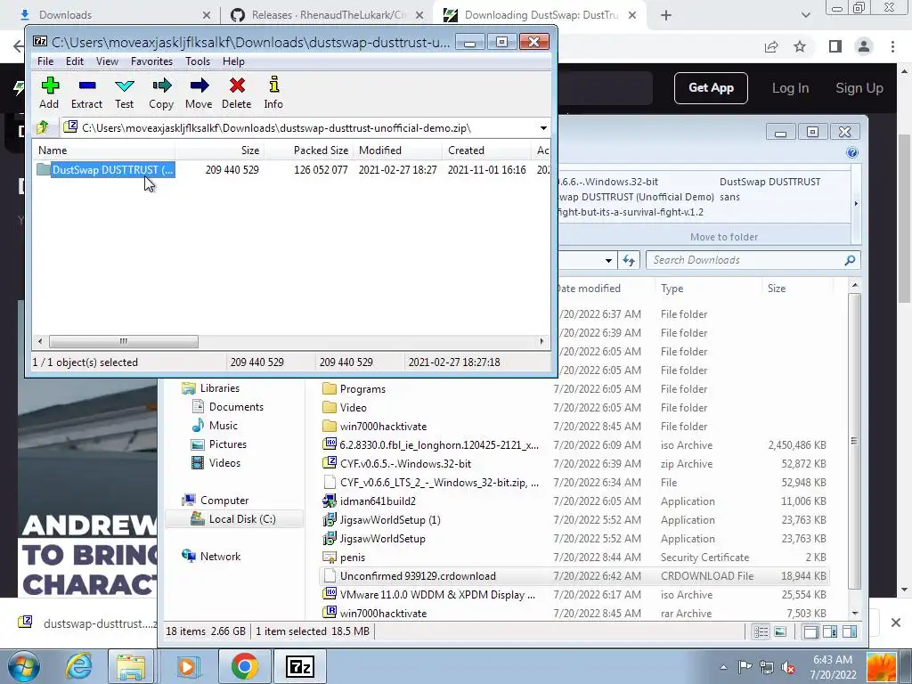
Task: Click the 7-Zip horizontal scrollbar right arrow
Action: click(x=542, y=341)
